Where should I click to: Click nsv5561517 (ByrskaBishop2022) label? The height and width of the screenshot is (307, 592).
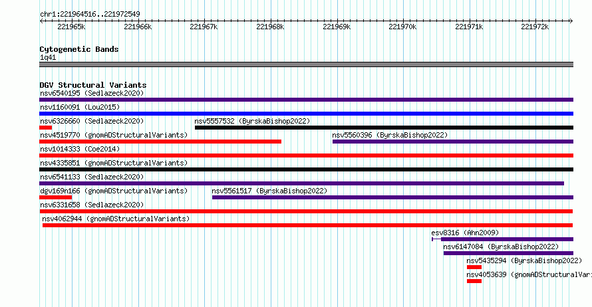[269, 191]
